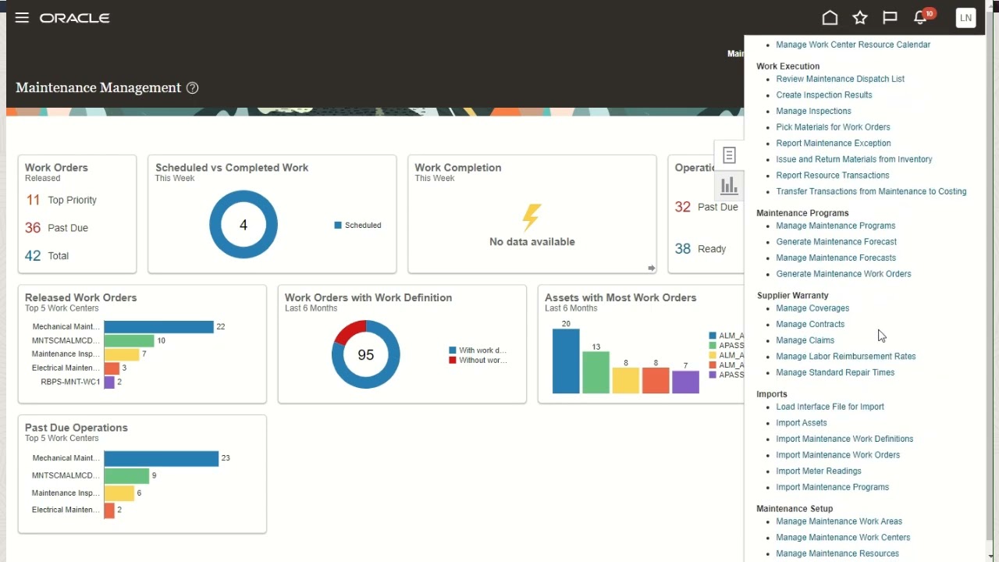
Task: Open Create Inspection Results link
Action: [824, 95]
